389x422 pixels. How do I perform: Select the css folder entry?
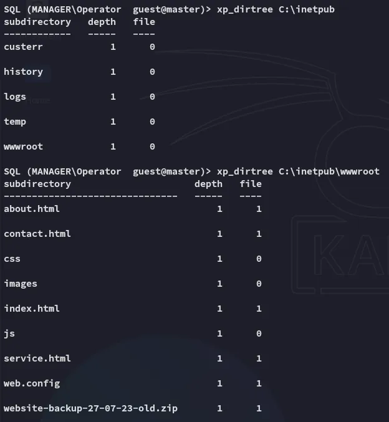point(12,259)
